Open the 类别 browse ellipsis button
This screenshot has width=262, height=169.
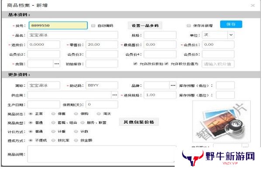tap(57, 64)
